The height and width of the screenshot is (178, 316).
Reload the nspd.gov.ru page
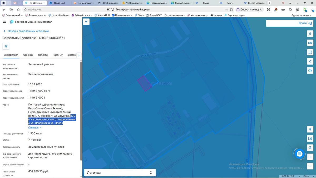point(18,9)
